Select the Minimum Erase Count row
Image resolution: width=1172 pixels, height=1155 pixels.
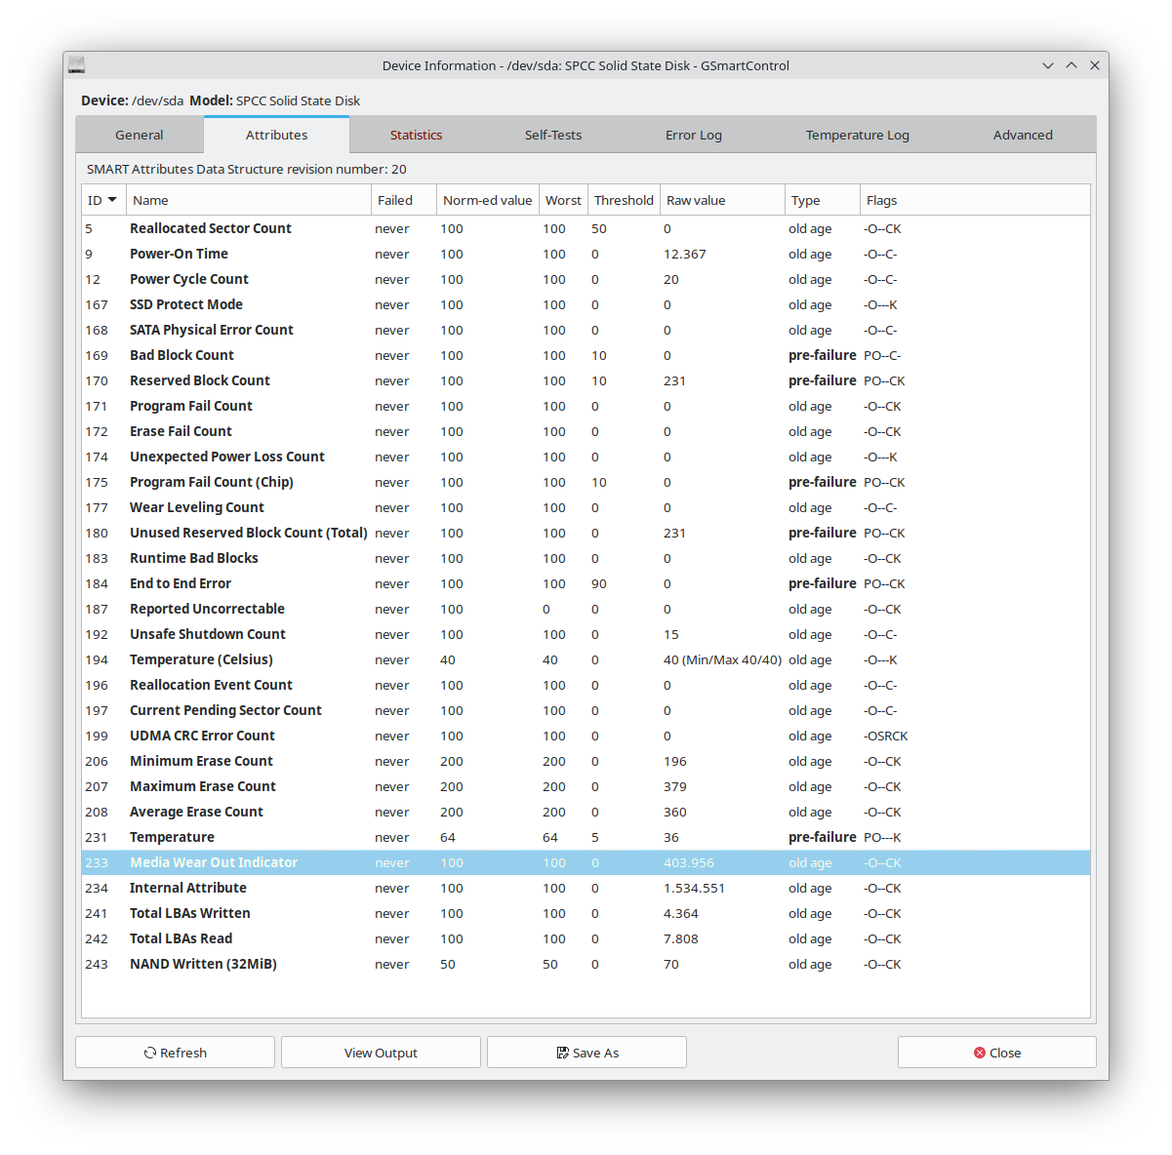point(586,761)
